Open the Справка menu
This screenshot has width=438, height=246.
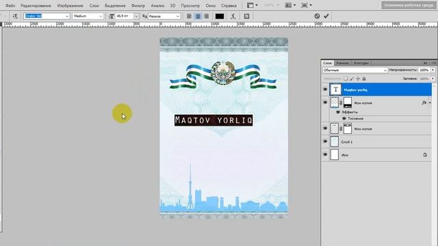pyautogui.click(x=229, y=5)
